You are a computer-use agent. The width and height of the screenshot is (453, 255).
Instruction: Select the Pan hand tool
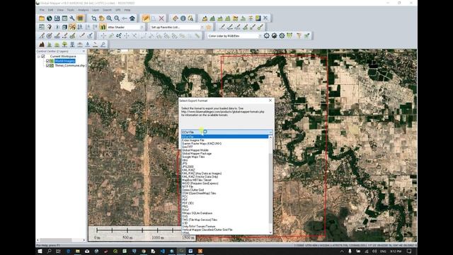point(101,18)
